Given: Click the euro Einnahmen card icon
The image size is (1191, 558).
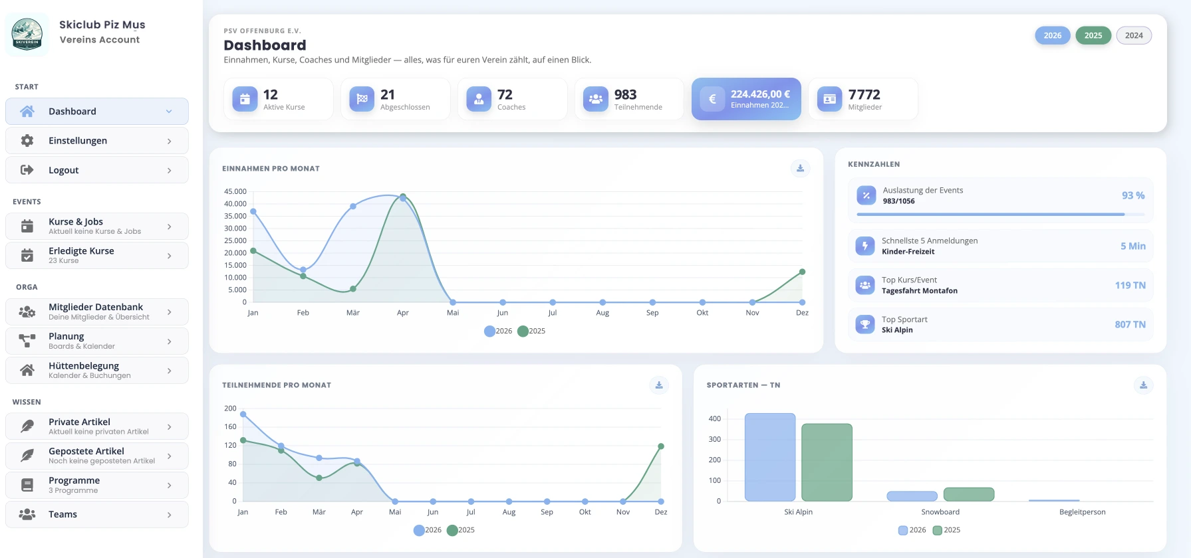Looking at the screenshot, I should coord(712,99).
